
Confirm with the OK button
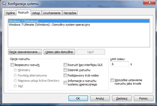coord(78,98)
